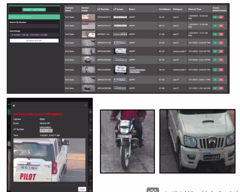View LP image of the 9:24:18 PM record
The height and width of the screenshot is (192, 240).
pos(120,60)
